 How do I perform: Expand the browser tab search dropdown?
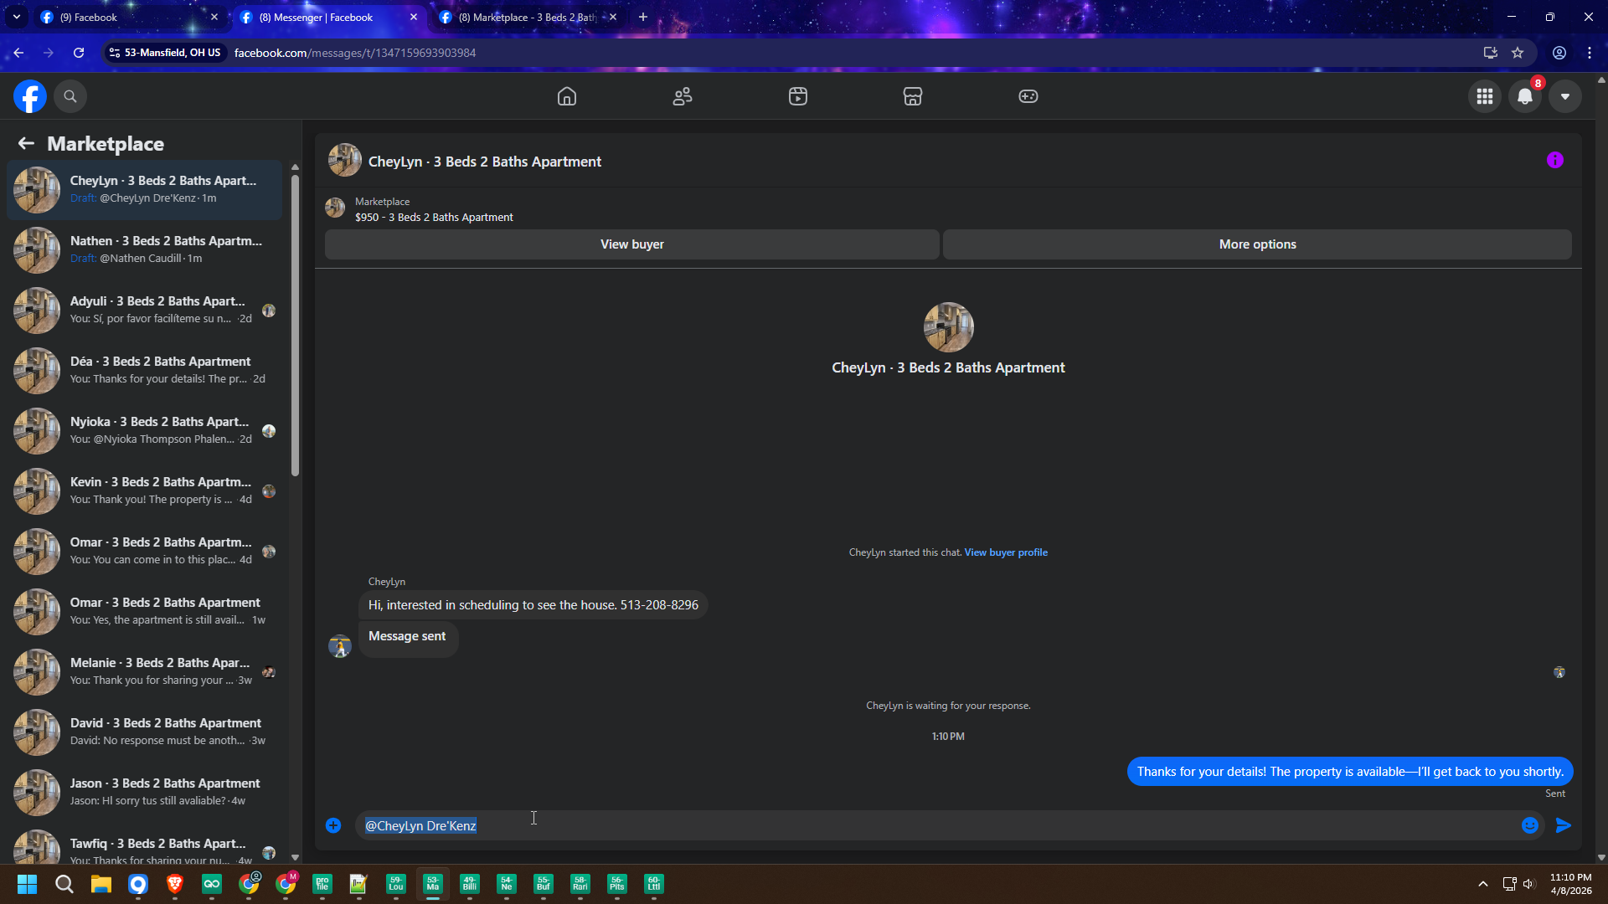pos(17,17)
